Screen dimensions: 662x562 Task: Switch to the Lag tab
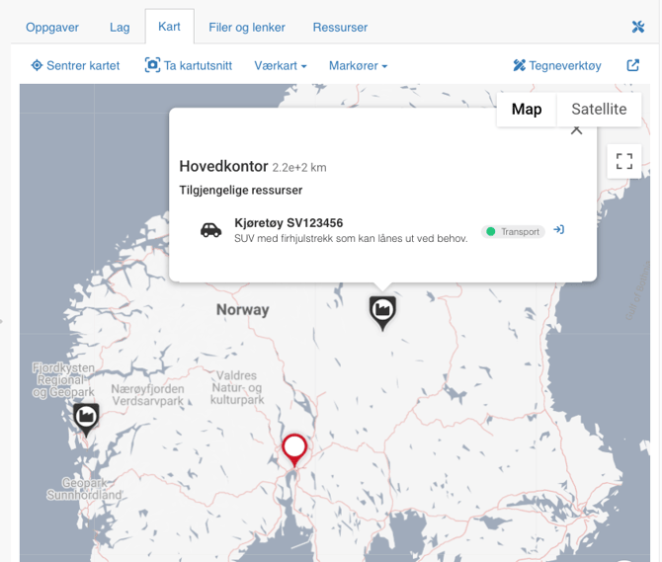(x=120, y=28)
